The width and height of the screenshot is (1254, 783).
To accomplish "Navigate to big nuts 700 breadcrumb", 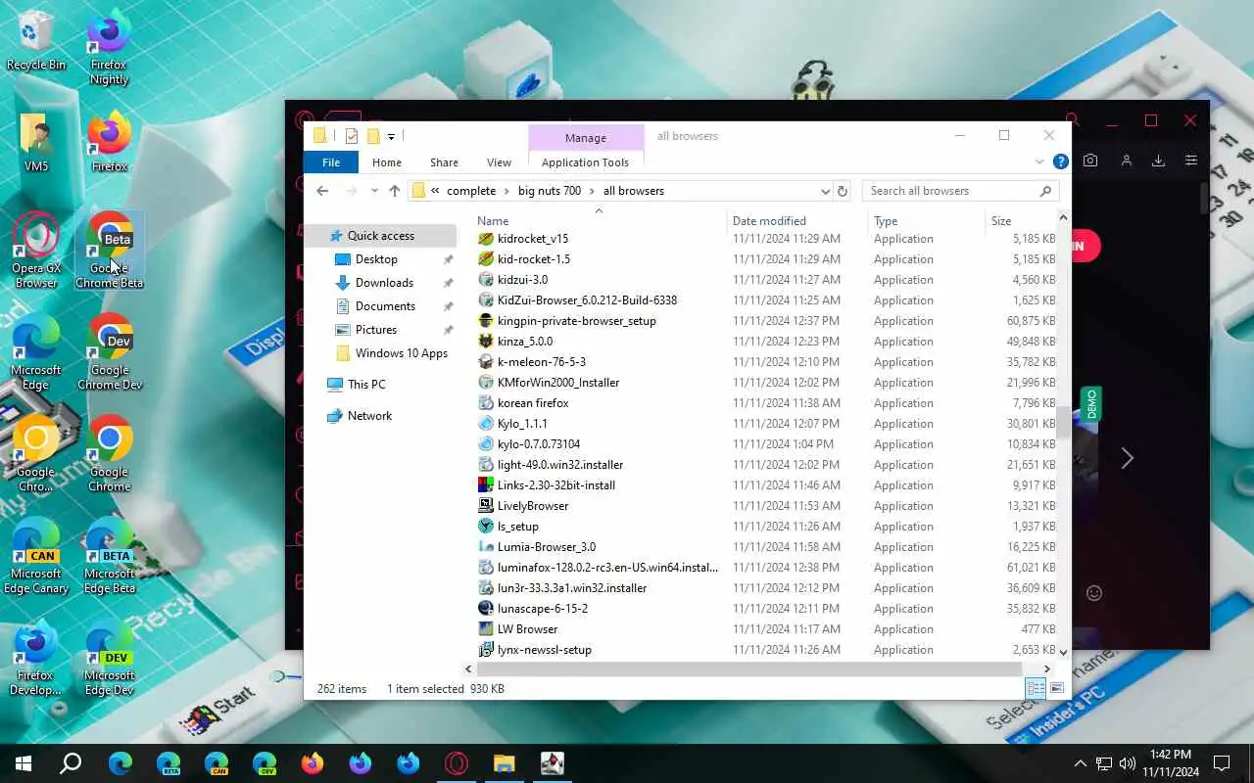I will pyautogui.click(x=550, y=191).
